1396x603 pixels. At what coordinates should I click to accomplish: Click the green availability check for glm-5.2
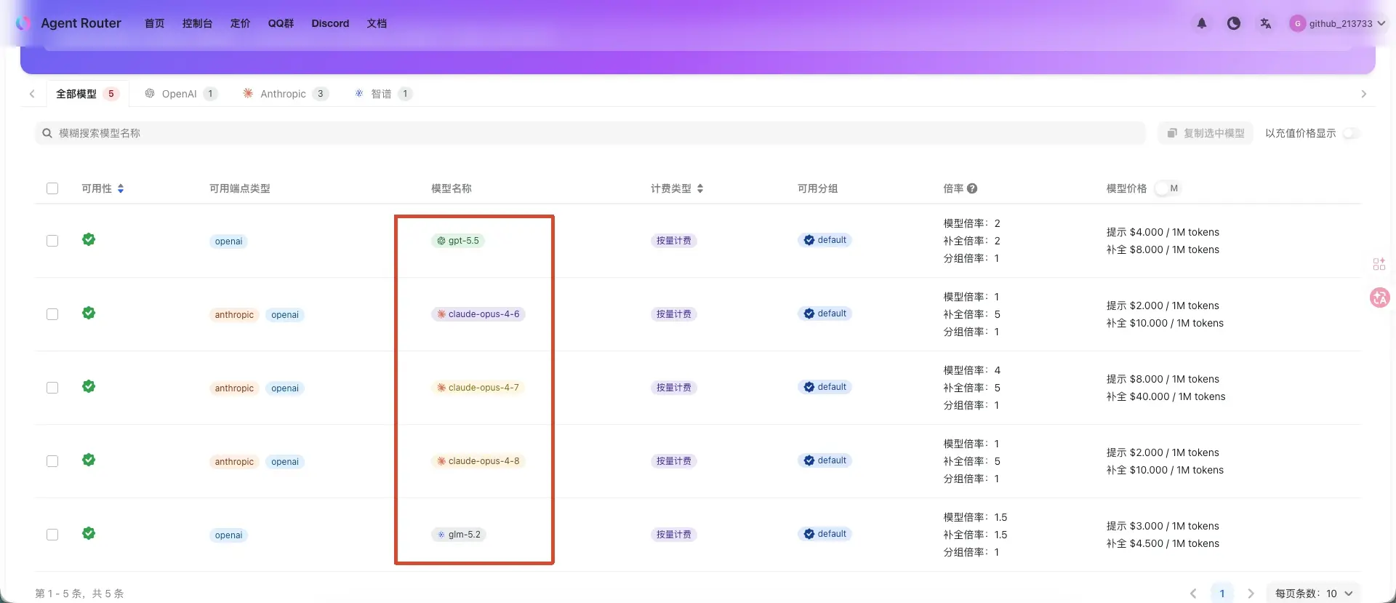(89, 533)
